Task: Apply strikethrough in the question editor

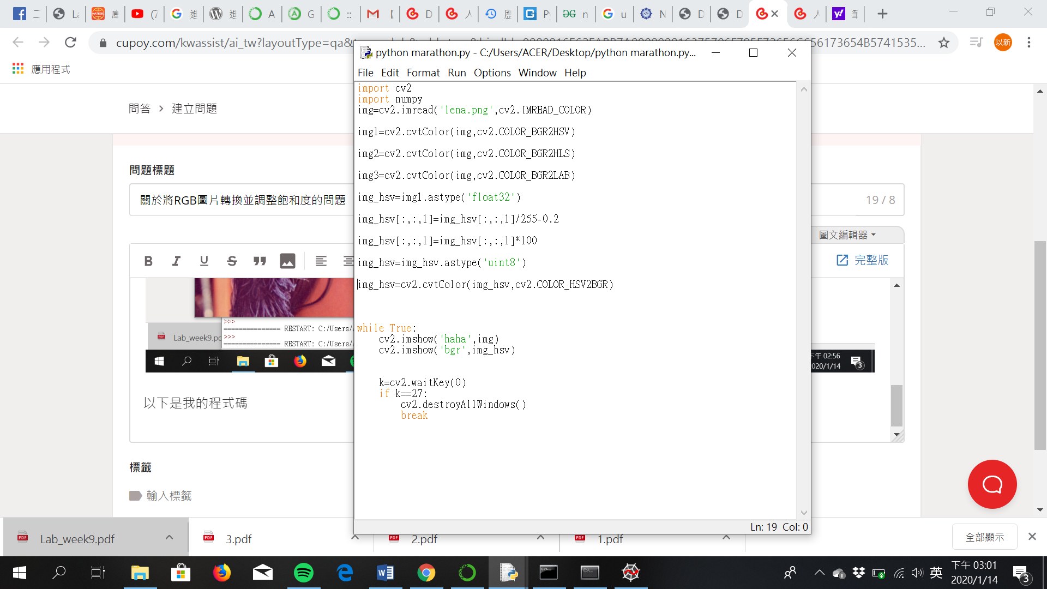Action: pos(232,261)
